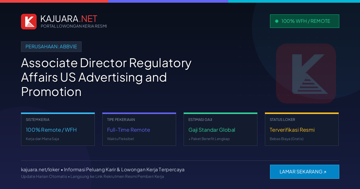The width and height of the screenshot is (360, 189).
Task: Open the Associate Director Regulatory Affairs job title
Action: pyautogui.click(x=106, y=77)
